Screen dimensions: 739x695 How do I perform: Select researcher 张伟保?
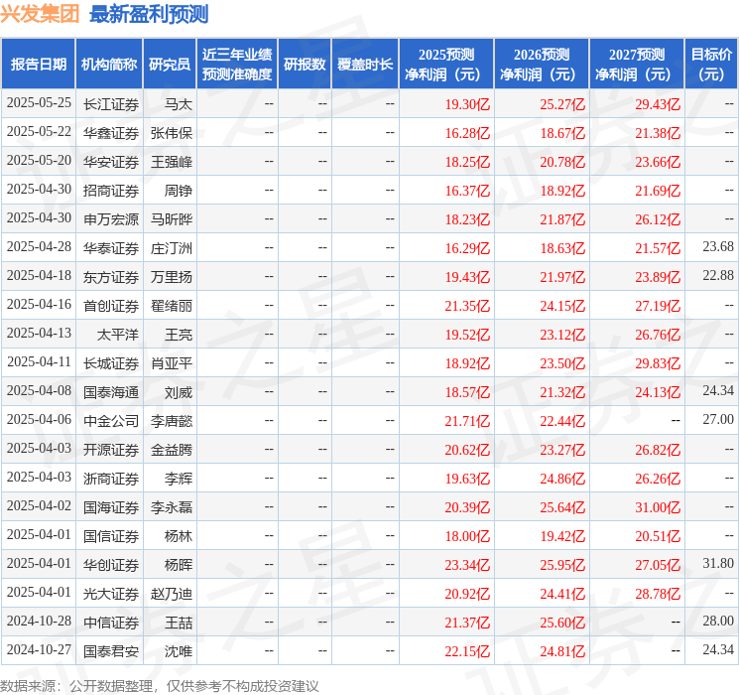click(172, 133)
